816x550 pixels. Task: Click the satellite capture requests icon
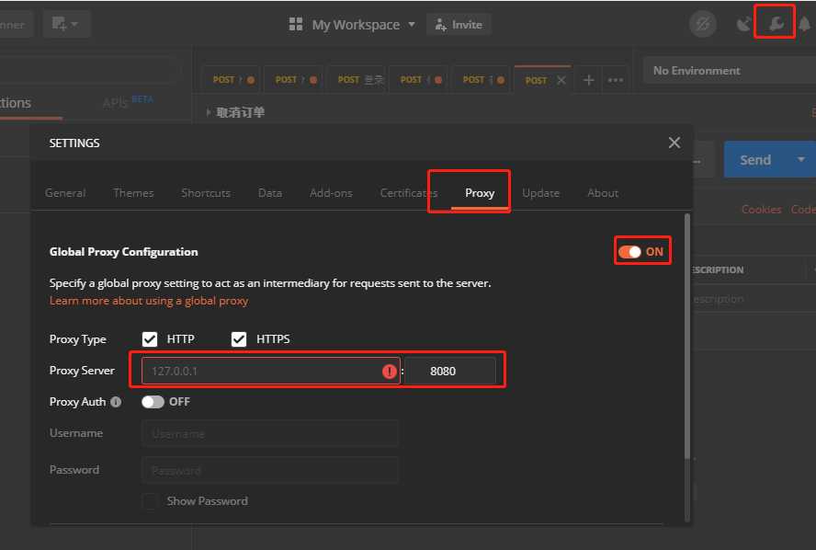click(743, 23)
